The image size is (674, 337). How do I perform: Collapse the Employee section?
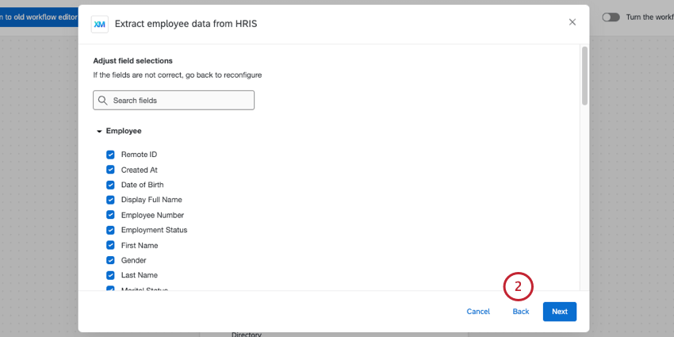pos(99,131)
